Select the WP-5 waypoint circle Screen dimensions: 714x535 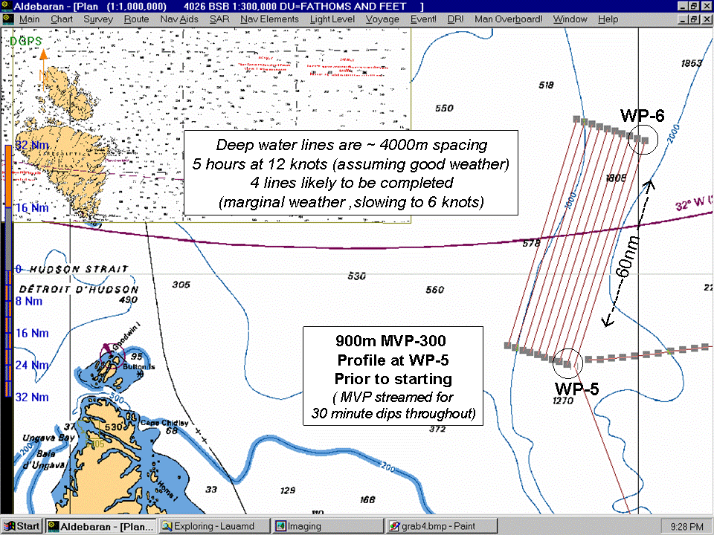click(x=568, y=363)
